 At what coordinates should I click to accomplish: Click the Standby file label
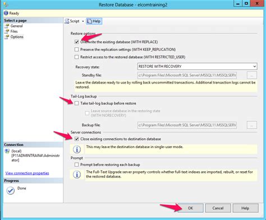pos(91,75)
